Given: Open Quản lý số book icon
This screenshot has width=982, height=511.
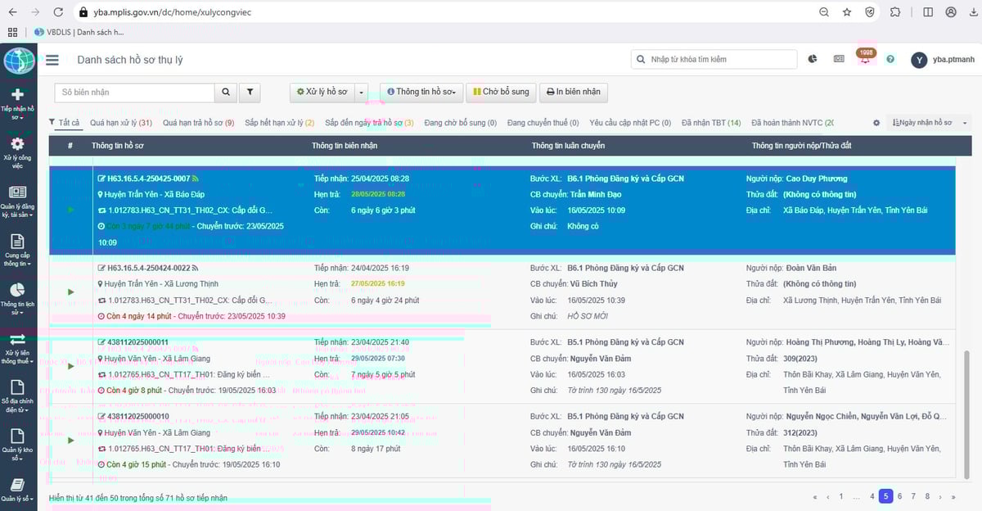Looking at the screenshot, I should [x=18, y=485].
